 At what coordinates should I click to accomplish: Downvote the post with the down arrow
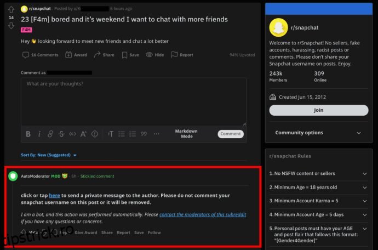pyautogui.click(x=11, y=25)
